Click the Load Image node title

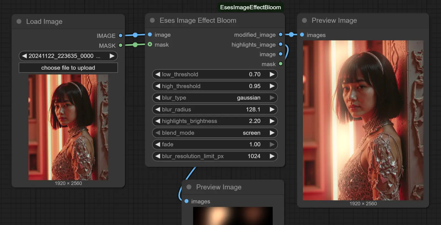44,21
